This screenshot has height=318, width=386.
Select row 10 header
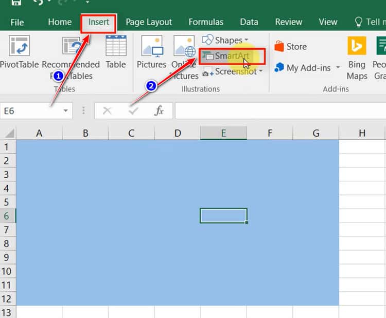(8, 271)
